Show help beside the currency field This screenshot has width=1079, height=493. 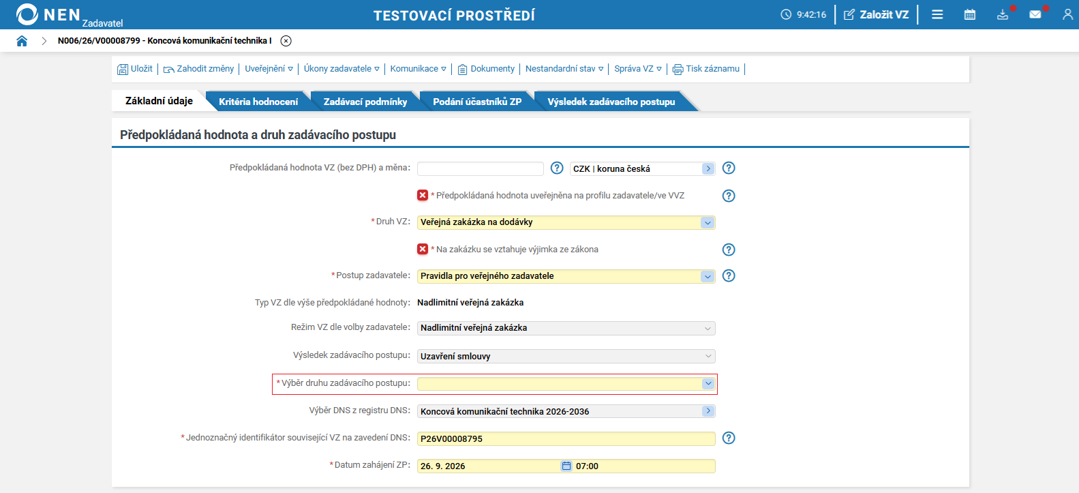pos(729,168)
